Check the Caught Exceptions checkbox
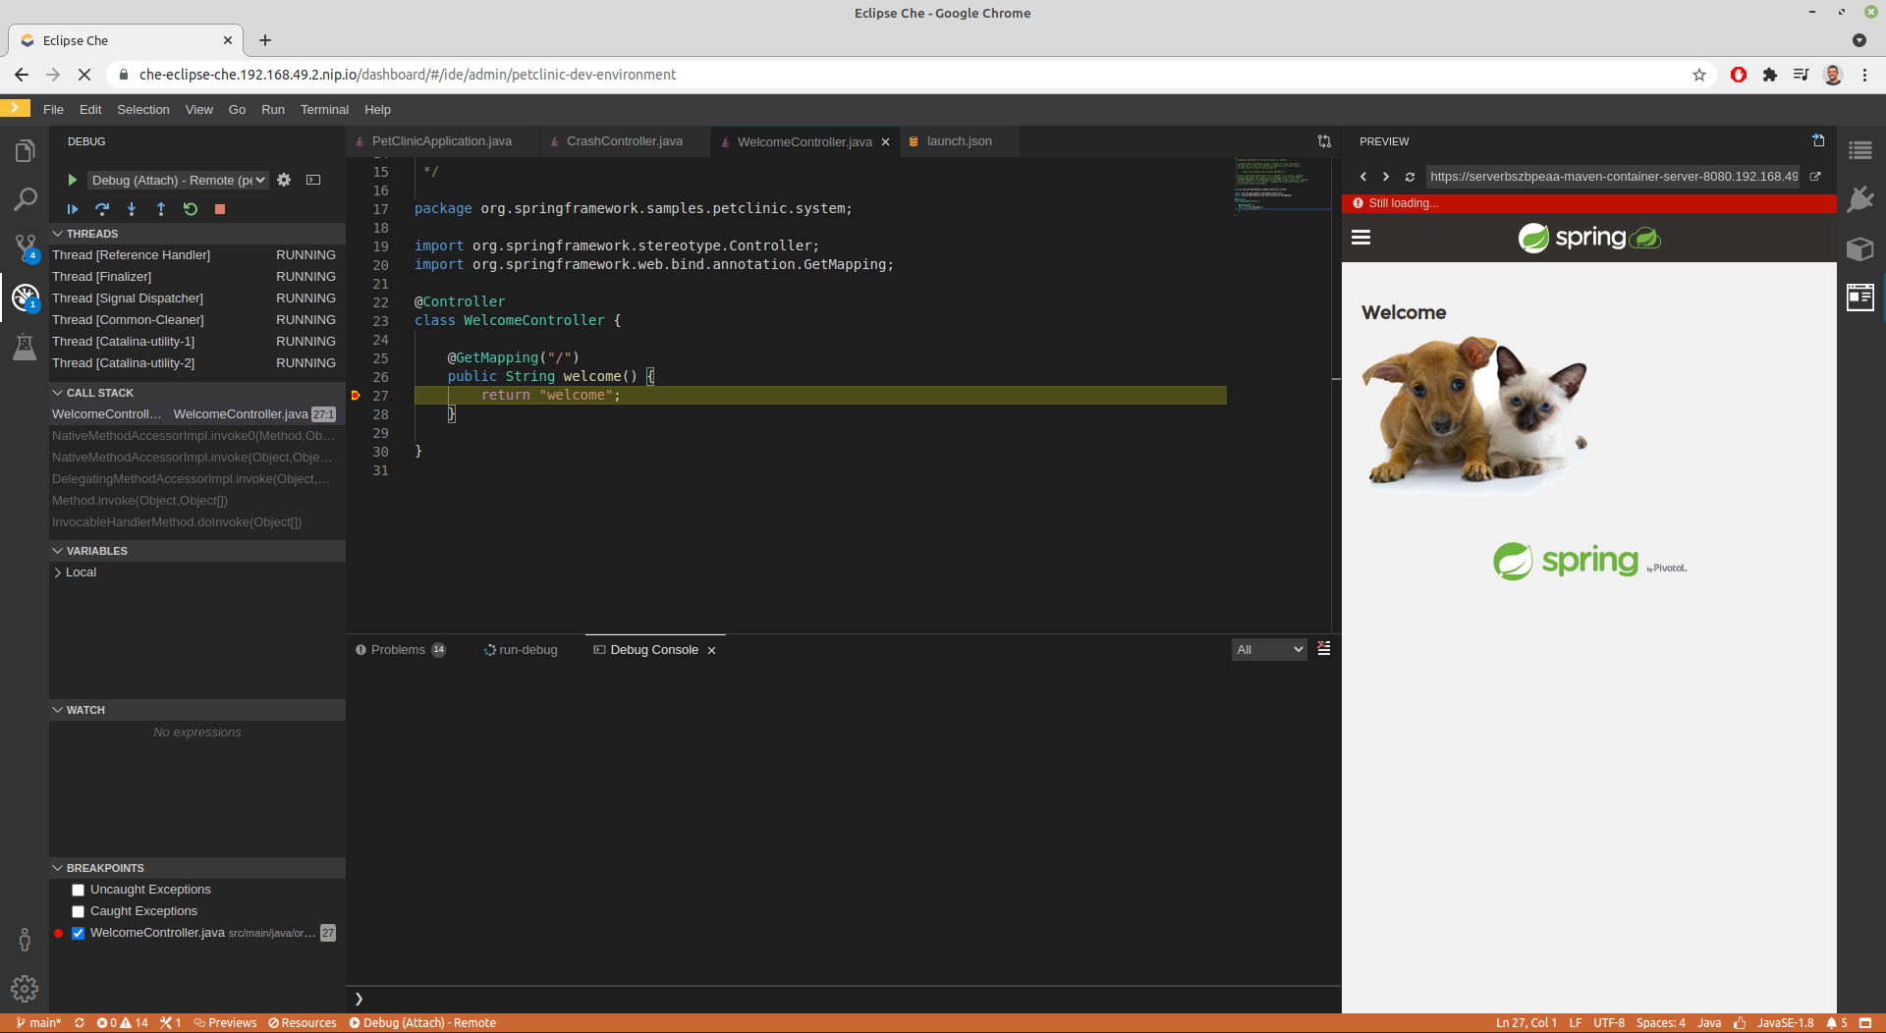The image size is (1886, 1033). click(78, 911)
